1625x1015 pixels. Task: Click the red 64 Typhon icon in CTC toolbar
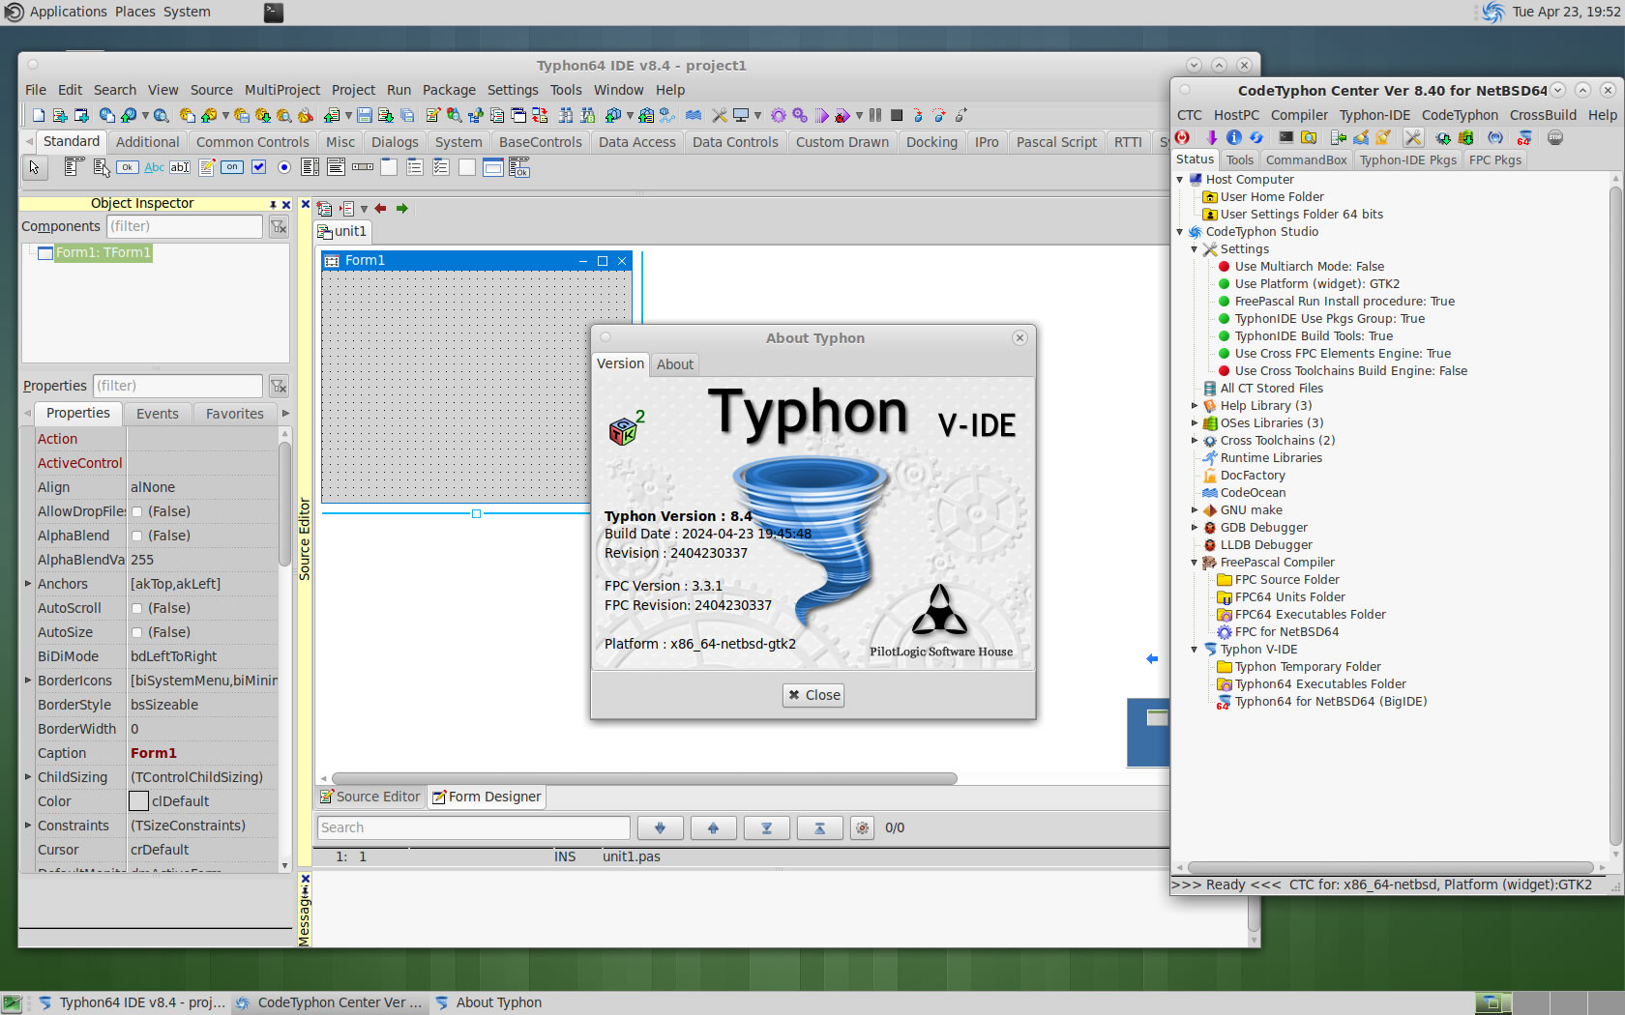click(x=1523, y=137)
